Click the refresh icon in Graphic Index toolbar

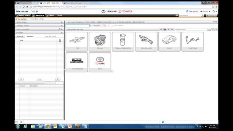coord(161,29)
